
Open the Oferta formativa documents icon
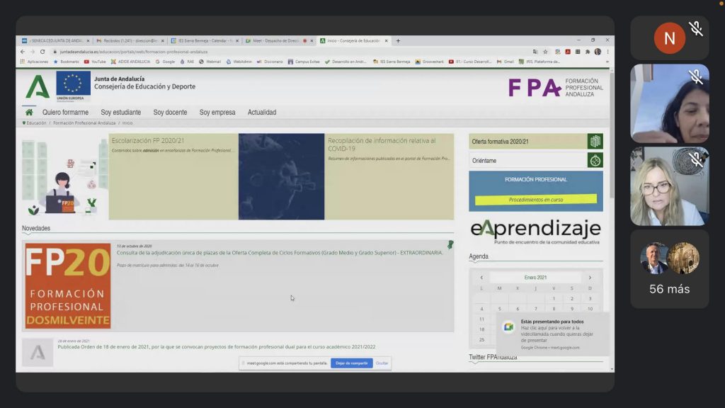[595, 142]
